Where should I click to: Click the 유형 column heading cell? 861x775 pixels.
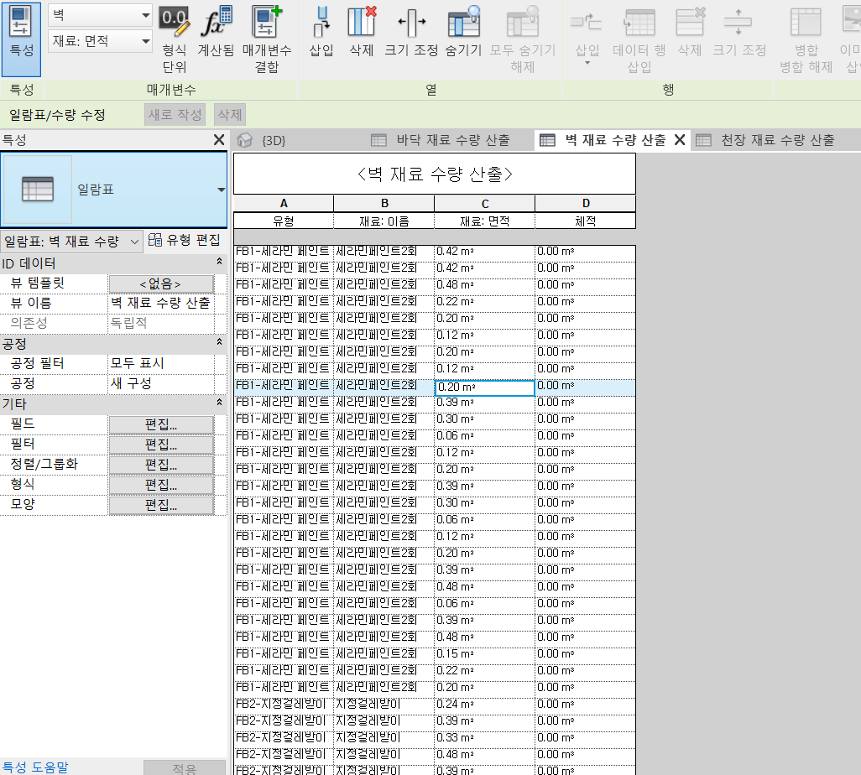click(x=284, y=221)
